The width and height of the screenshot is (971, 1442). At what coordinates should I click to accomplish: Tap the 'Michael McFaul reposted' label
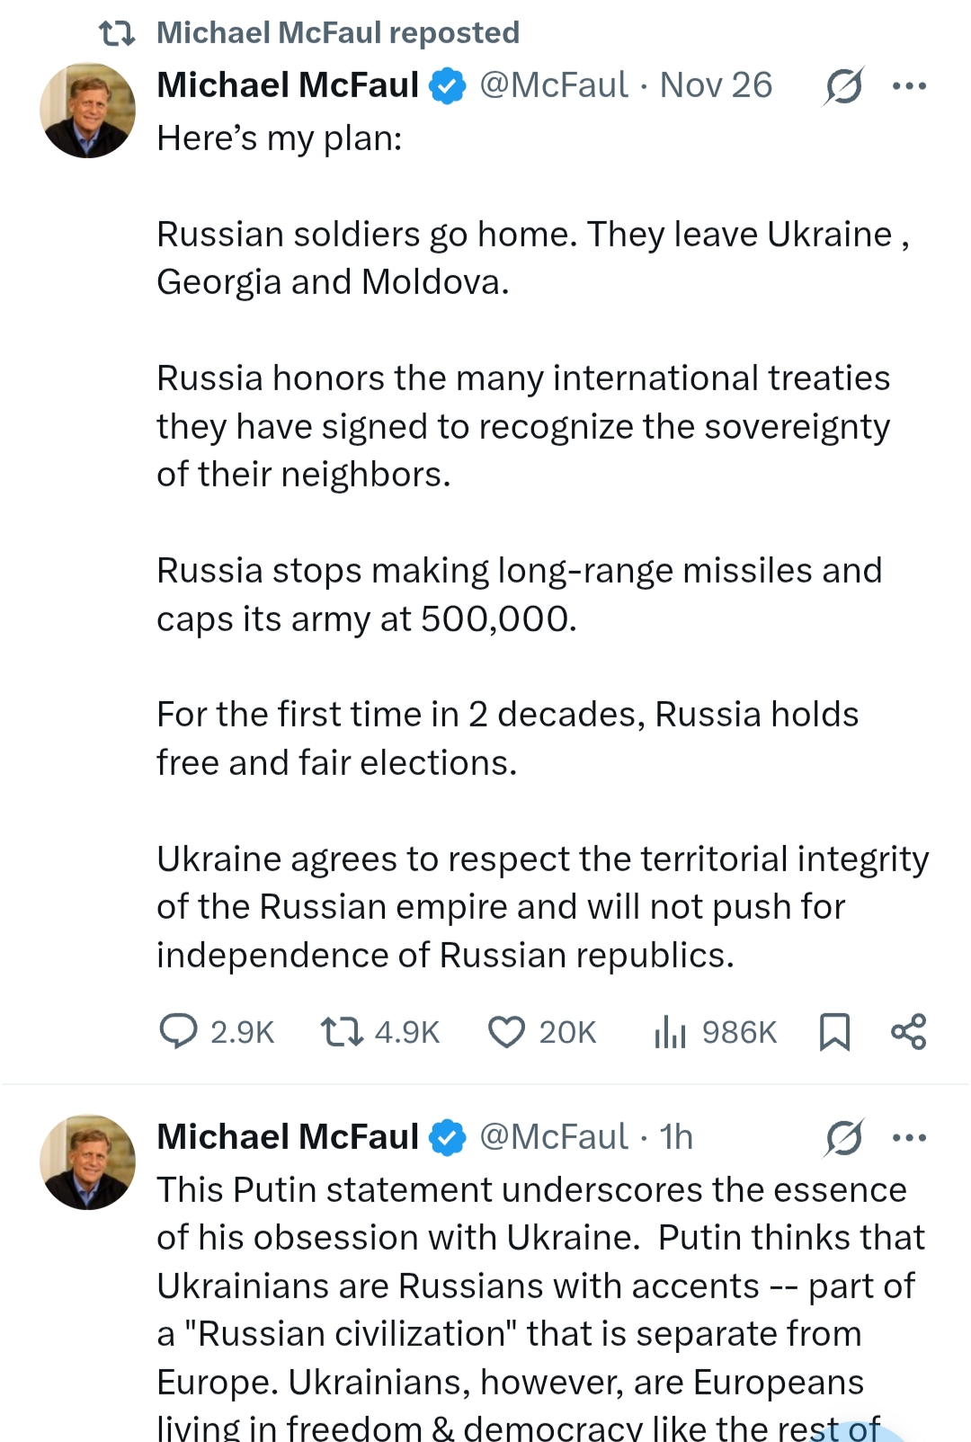point(337,33)
